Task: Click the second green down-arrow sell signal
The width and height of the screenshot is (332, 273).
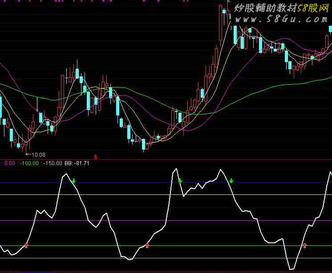Action: (x=180, y=181)
